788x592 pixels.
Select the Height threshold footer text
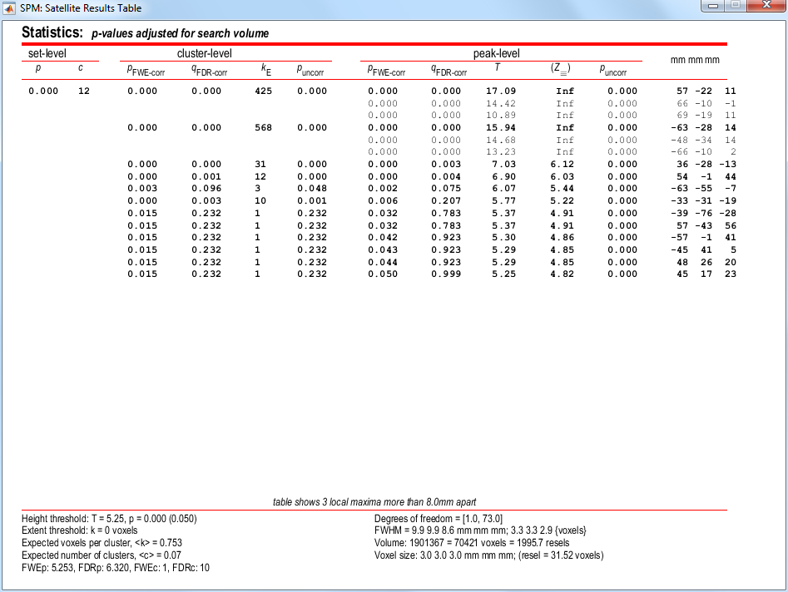coord(108,519)
